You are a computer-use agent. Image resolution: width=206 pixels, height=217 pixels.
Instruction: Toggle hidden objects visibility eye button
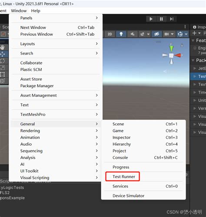(156, 34)
